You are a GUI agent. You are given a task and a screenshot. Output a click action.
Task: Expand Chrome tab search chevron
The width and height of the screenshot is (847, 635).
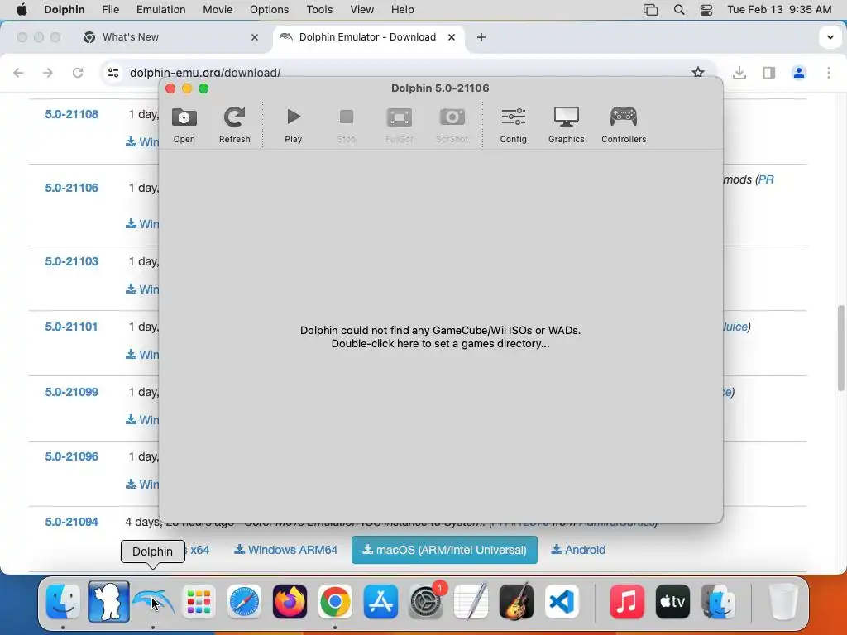point(830,37)
